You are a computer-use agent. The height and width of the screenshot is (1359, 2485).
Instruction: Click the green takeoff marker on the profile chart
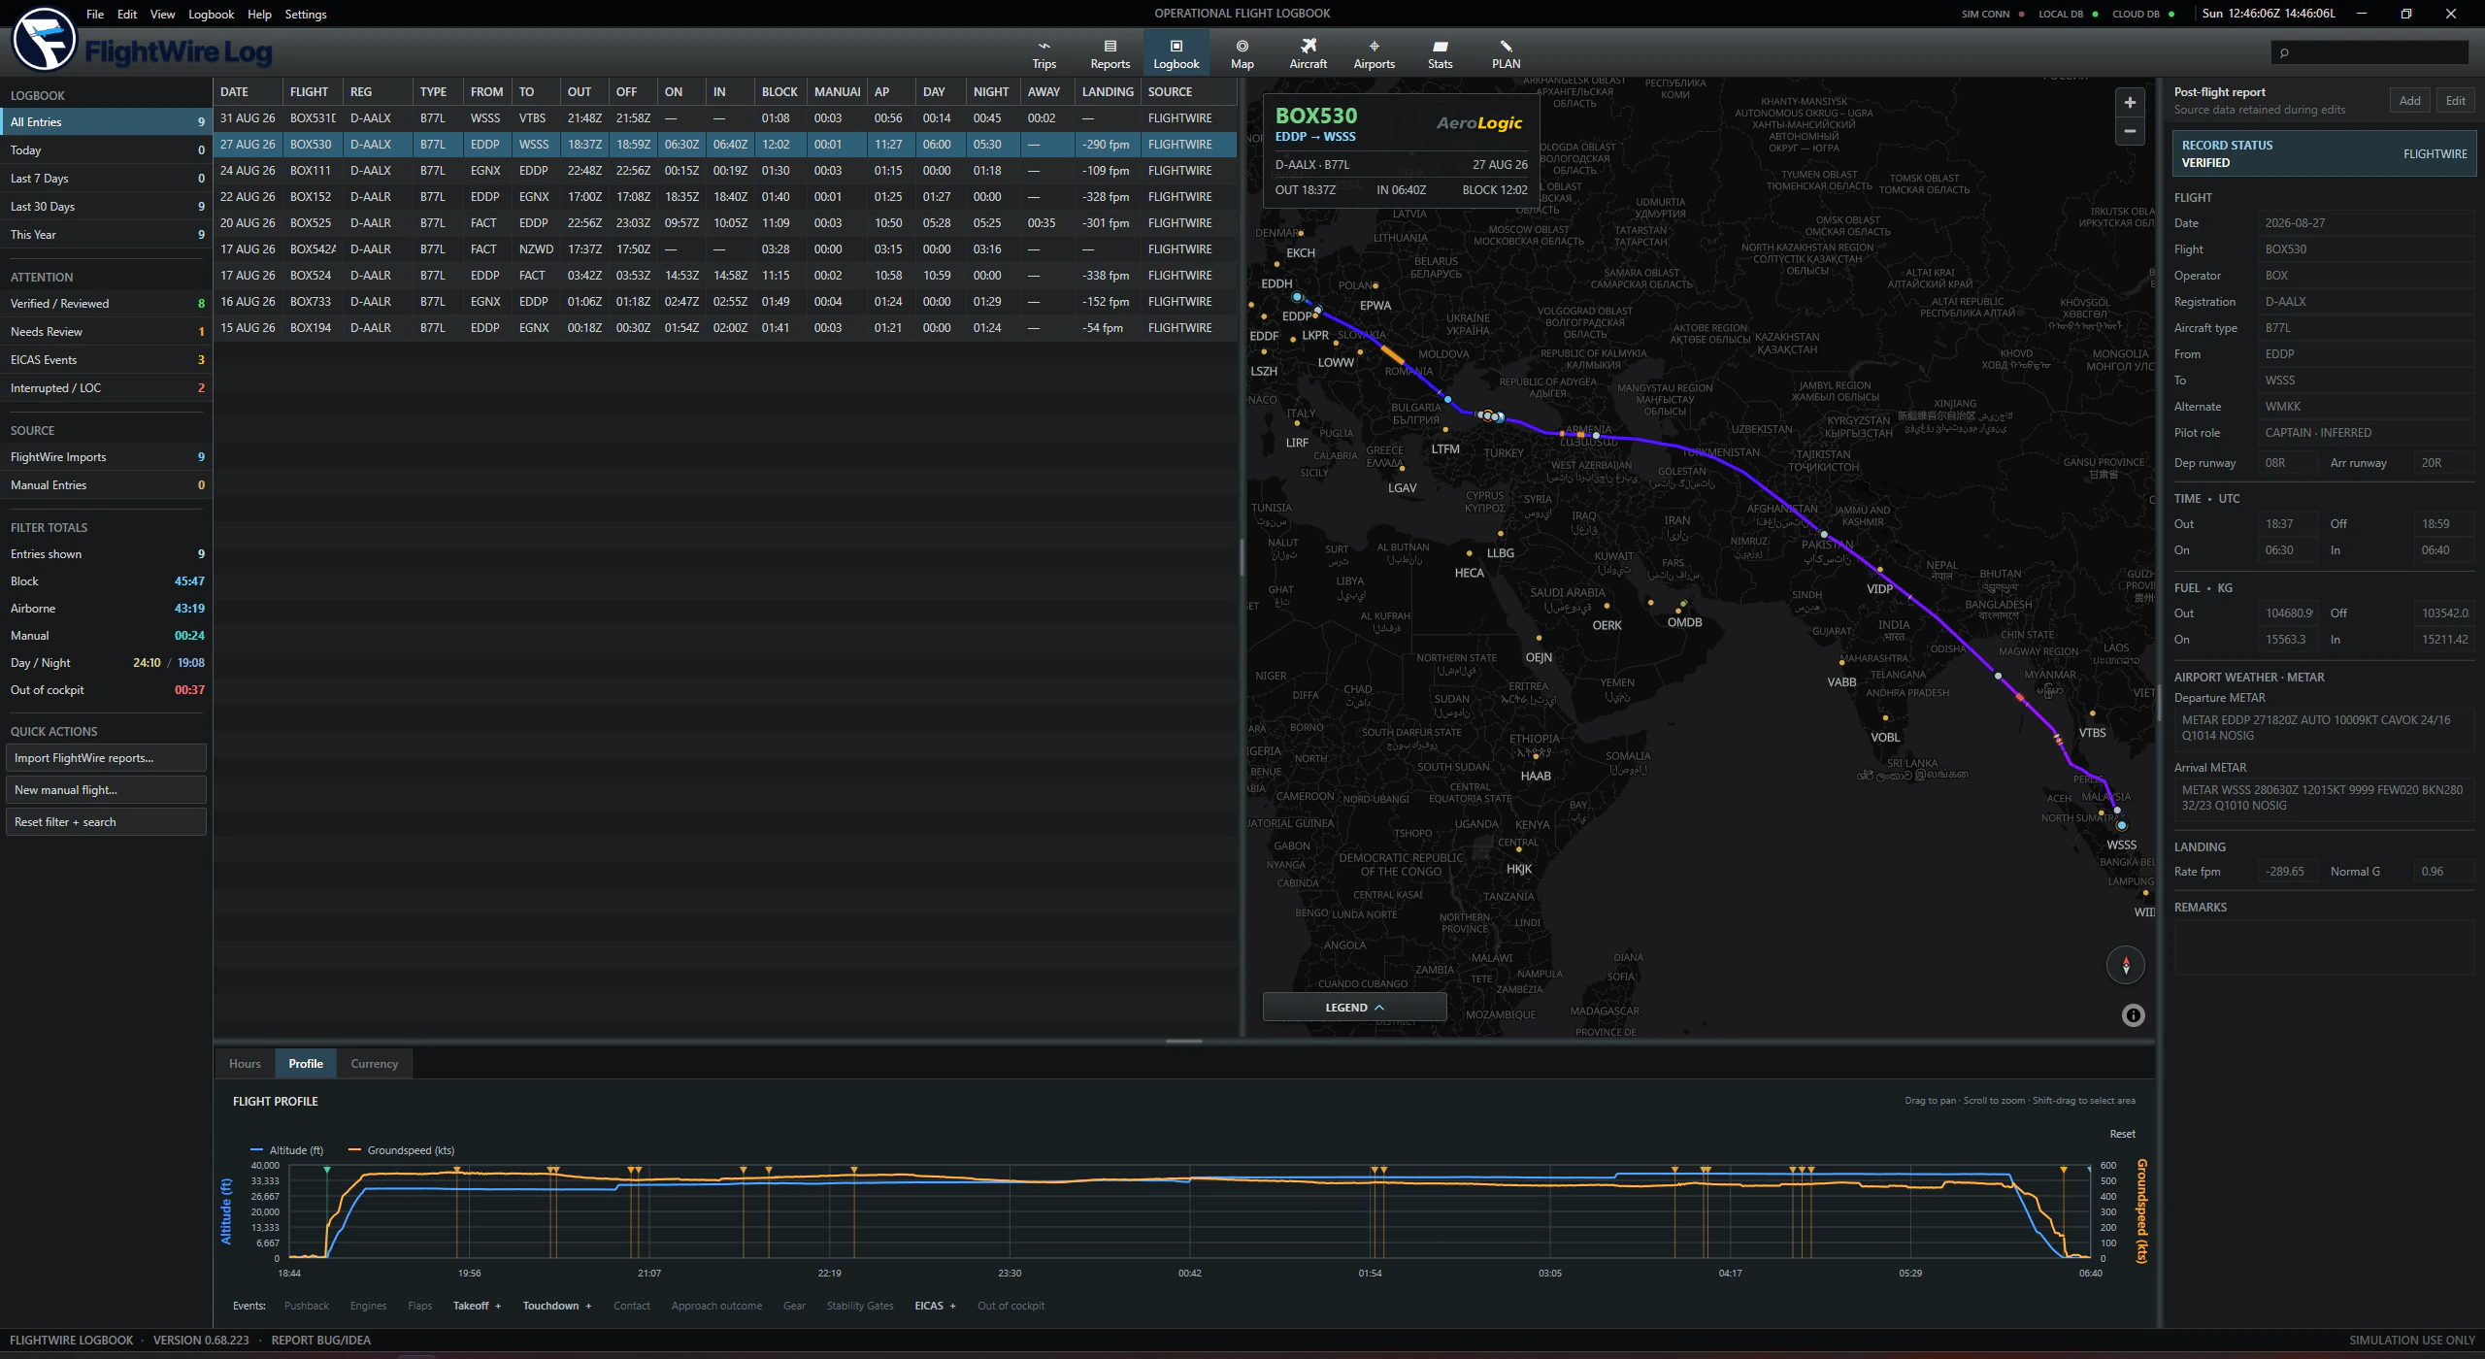327,1171
